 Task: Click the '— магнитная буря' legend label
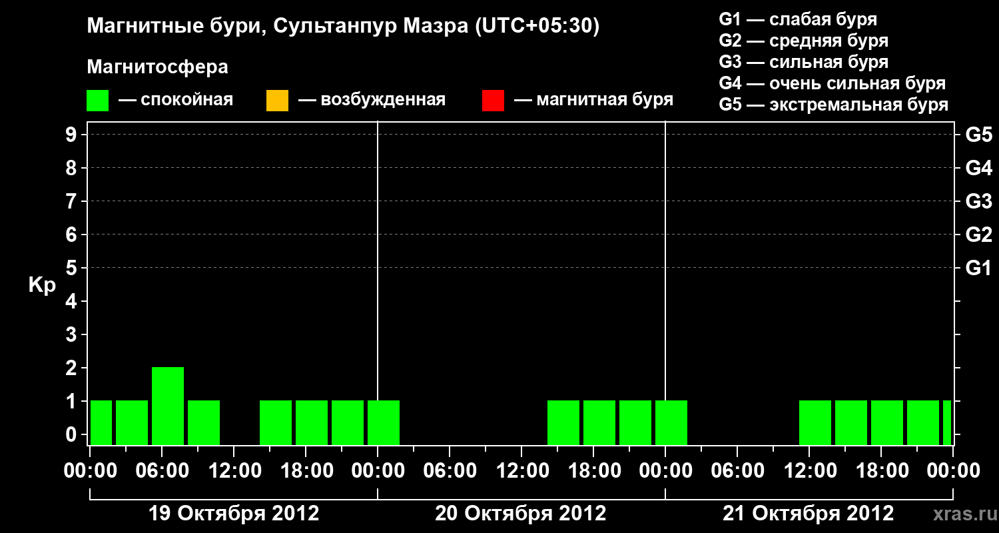coord(594,101)
